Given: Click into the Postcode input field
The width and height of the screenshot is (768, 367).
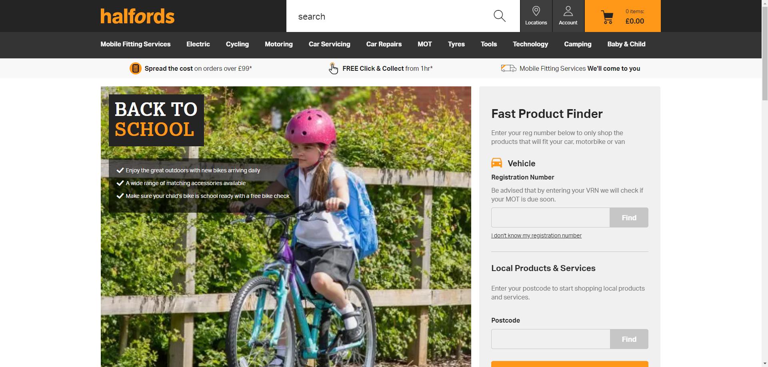Looking at the screenshot, I should 550,339.
